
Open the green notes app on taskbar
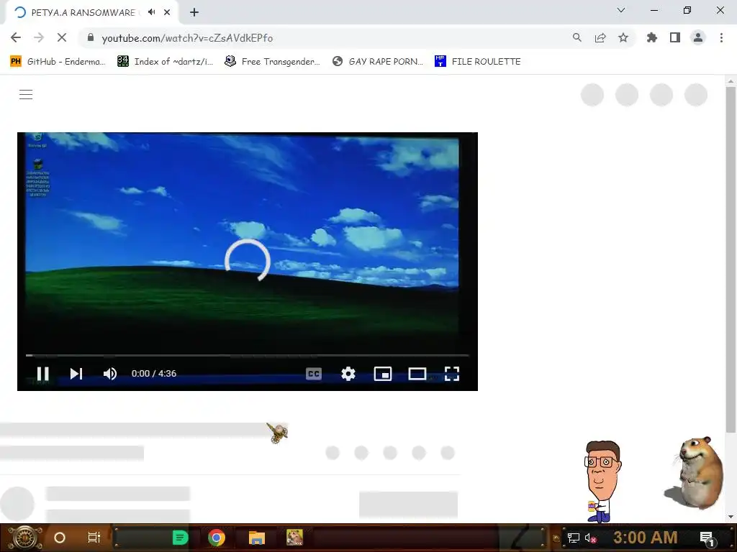(x=180, y=538)
